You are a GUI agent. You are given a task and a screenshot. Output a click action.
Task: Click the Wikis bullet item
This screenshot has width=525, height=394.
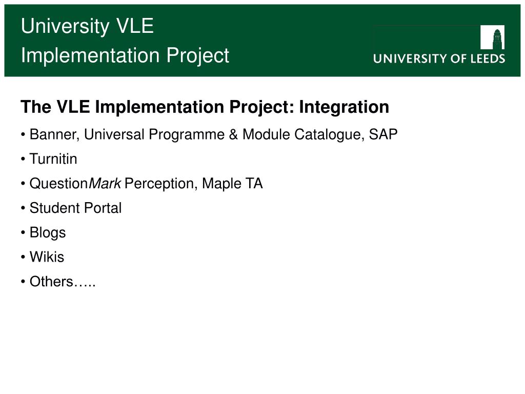click(47, 258)
